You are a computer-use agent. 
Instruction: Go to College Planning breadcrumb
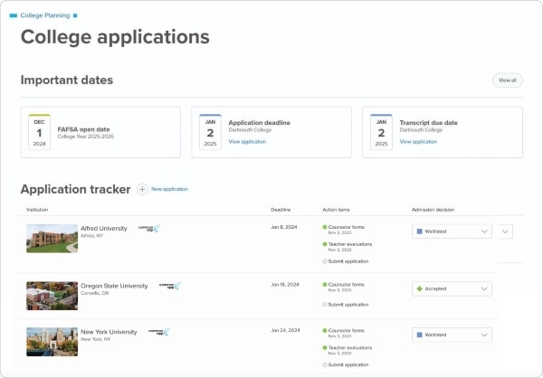[x=45, y=15]
